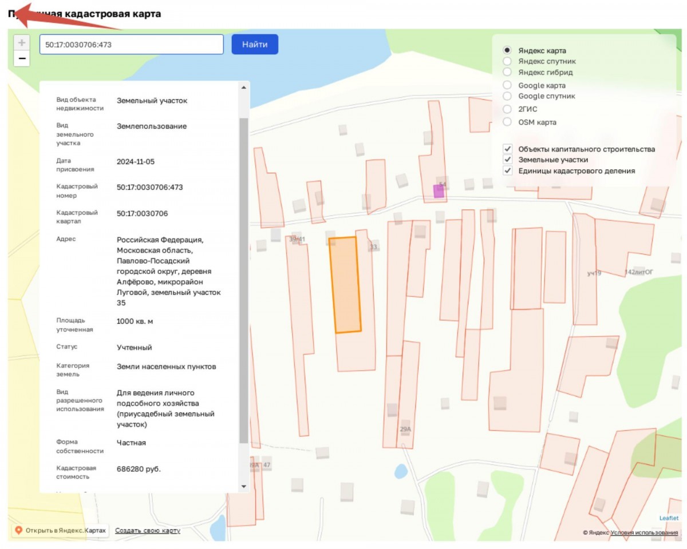Click the orange highlighted land parcel

[x=345, y=285]
